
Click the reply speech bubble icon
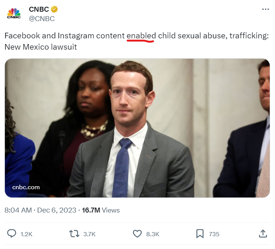coord(12,234)
